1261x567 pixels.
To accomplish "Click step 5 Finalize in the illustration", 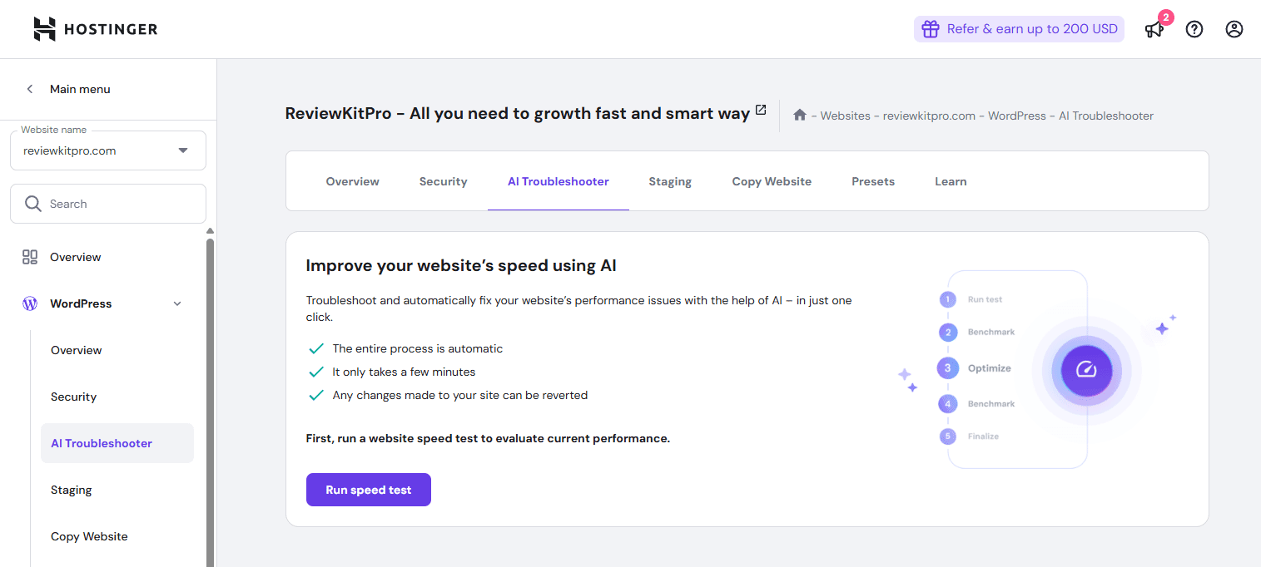I will click(970, 436).
